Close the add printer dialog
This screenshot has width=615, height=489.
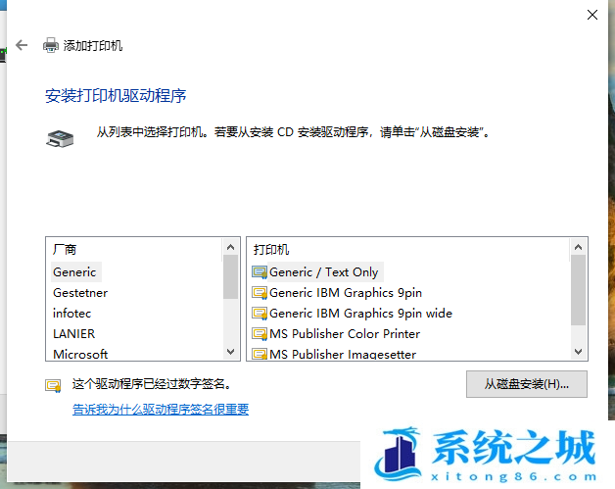pos(591,15)
